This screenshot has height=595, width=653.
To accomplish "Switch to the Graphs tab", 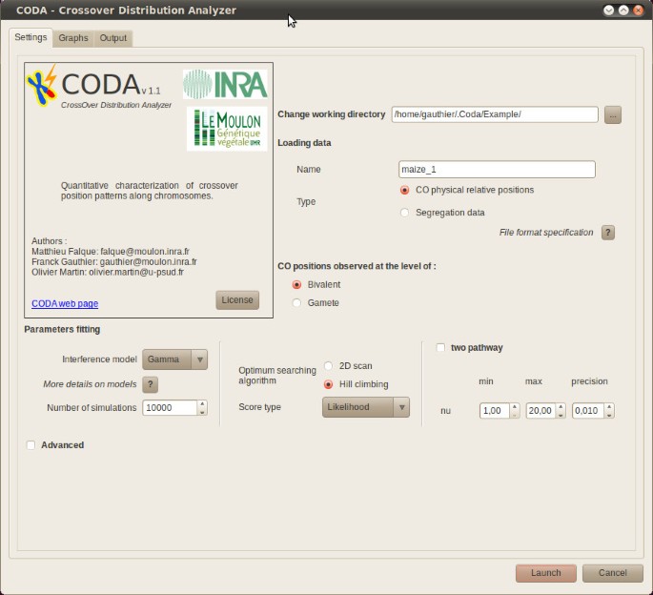I will click(x=72, y=38).
